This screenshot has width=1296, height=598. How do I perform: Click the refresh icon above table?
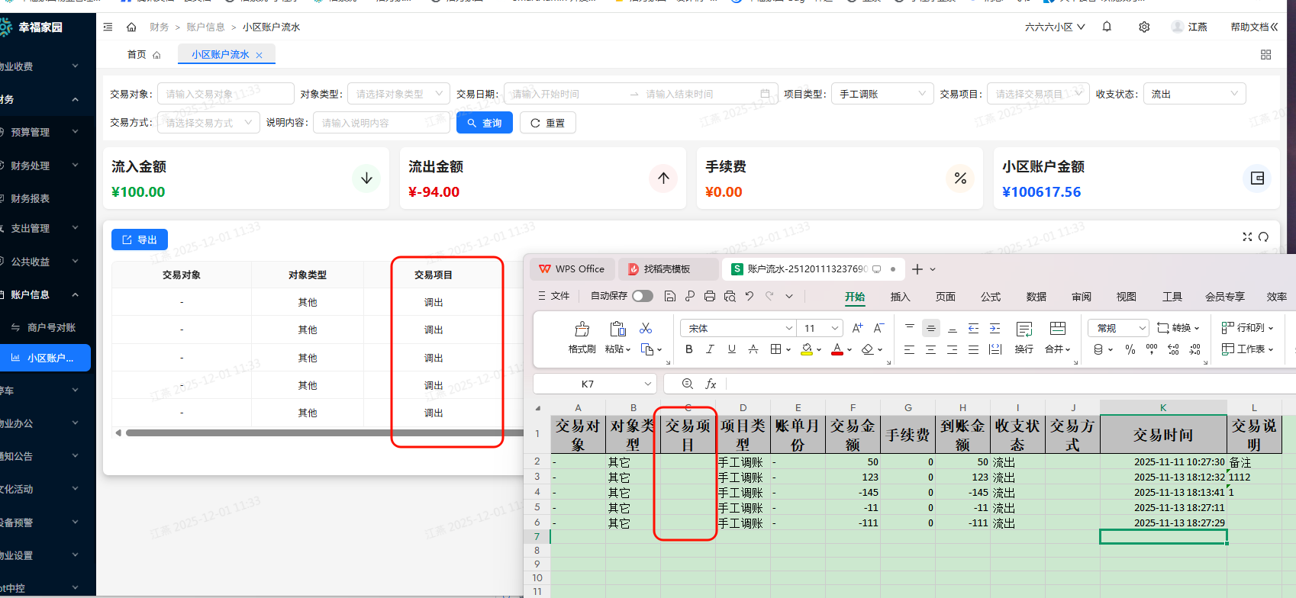pos(1263,237)
